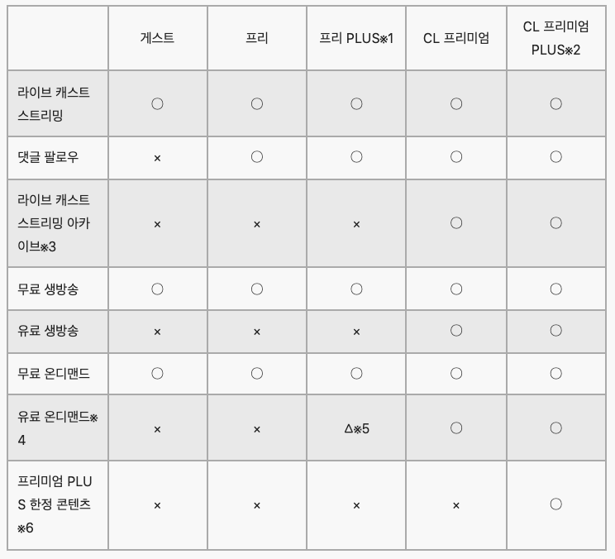The width and height of the screenshot is (615, 559).
Task: Click CL 프리미엄 × in 프리미엄 PLUS 한정 콘텐츠 row
Action: tap(456, 505)
